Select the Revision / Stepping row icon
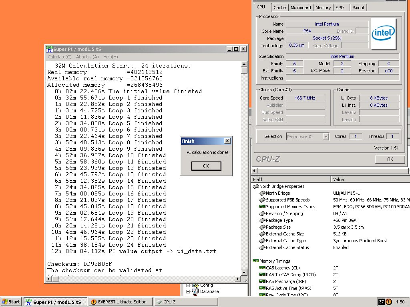Image resolution: width=410 pixels, height=307 pixels. [x=262, y=213]
